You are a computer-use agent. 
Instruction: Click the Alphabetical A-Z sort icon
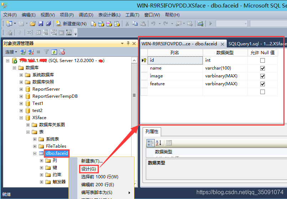(x=159, y=143)
